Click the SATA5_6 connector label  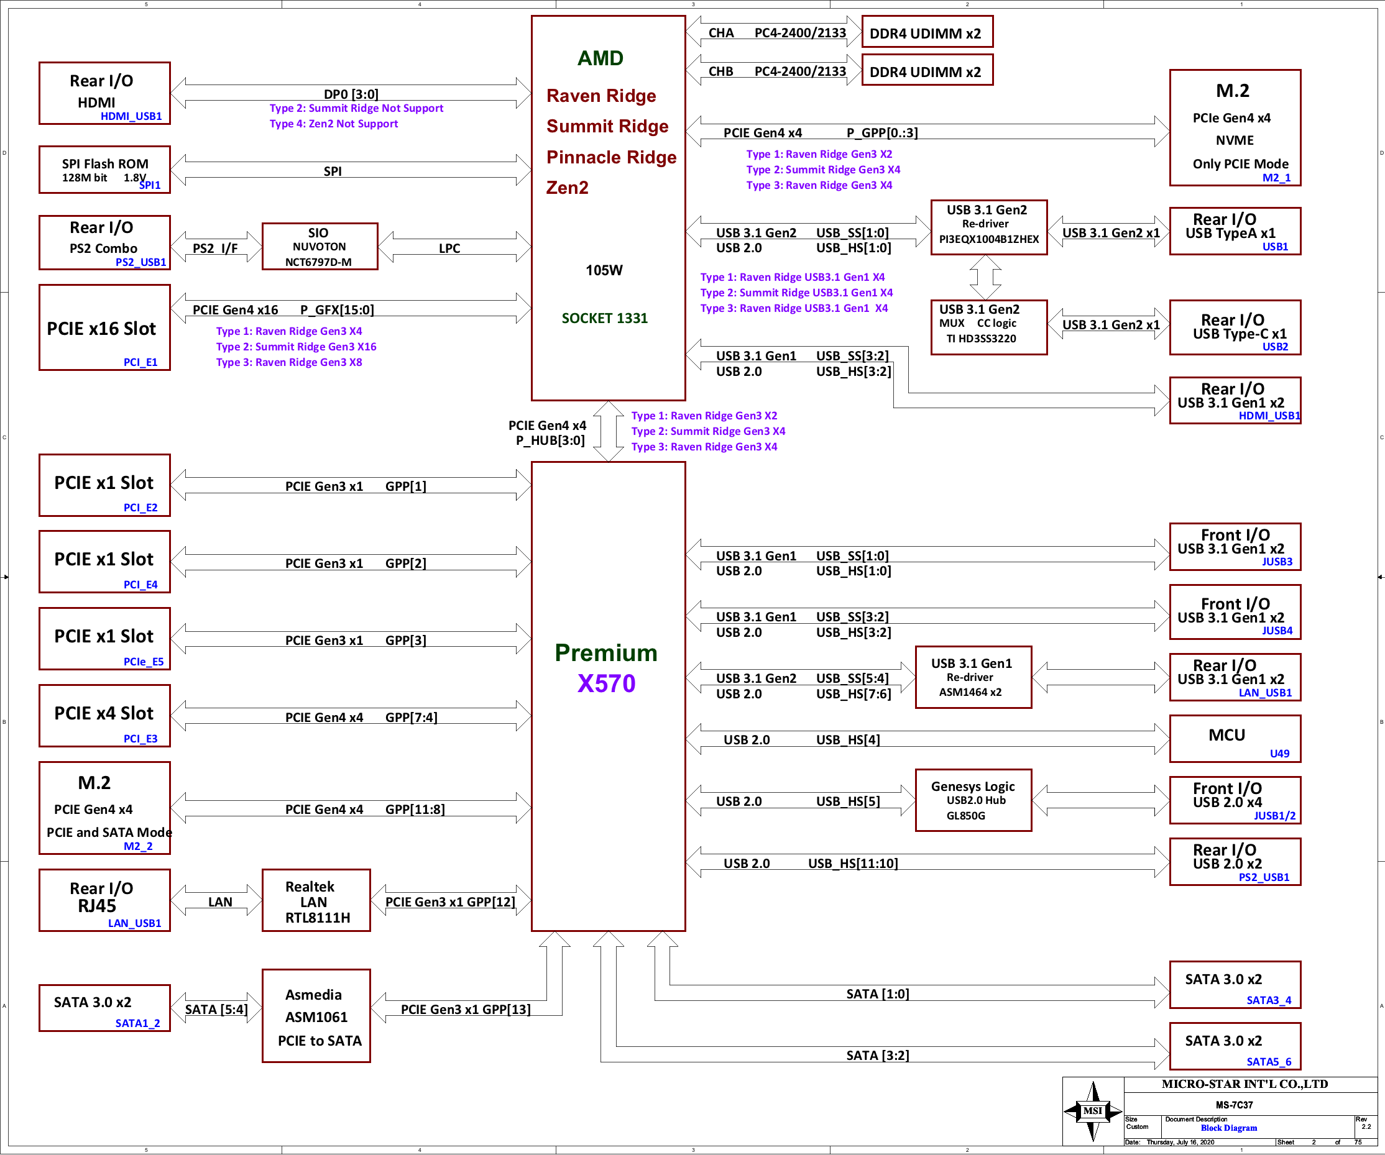click(1269, 1062)
